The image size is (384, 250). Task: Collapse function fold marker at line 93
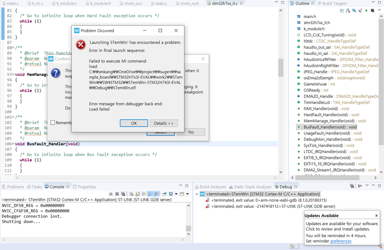pos(13,74)
